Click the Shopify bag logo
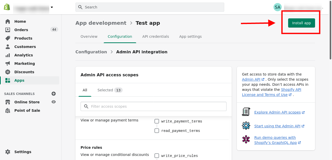Screen dimensions: 332x160 7,7
